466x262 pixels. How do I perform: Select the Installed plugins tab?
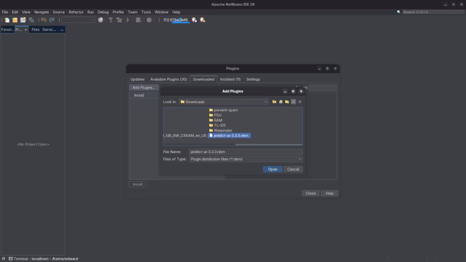[x=230, y=79]
